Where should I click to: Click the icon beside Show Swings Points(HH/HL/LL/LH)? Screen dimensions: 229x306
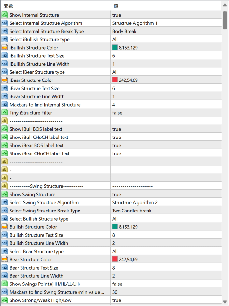tap(5, 284)
